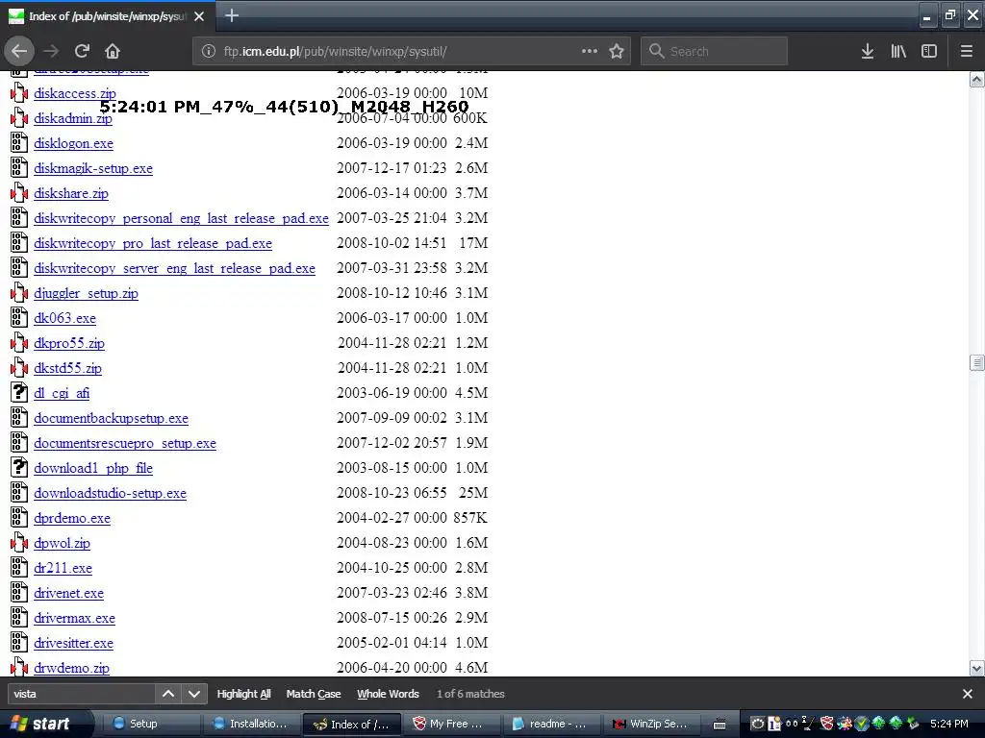The image size is (985, 738).
Task: Download dkpro55.zip
Action: click(x=69, y=343)
